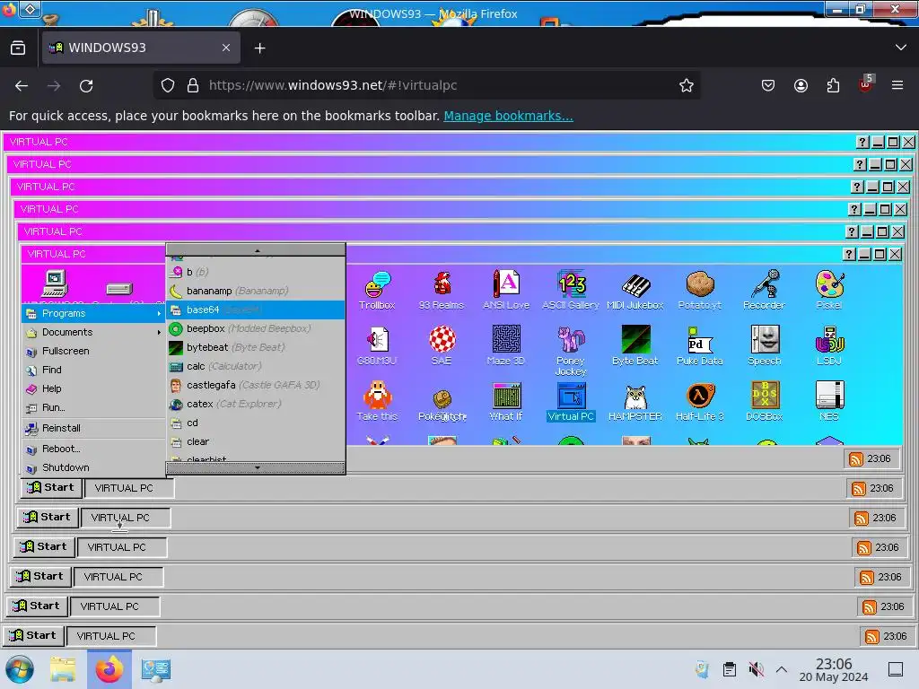Viewport: 919px width, 689px height.
Task: Click the programs list scroll-down arrow
Action: 256,467
